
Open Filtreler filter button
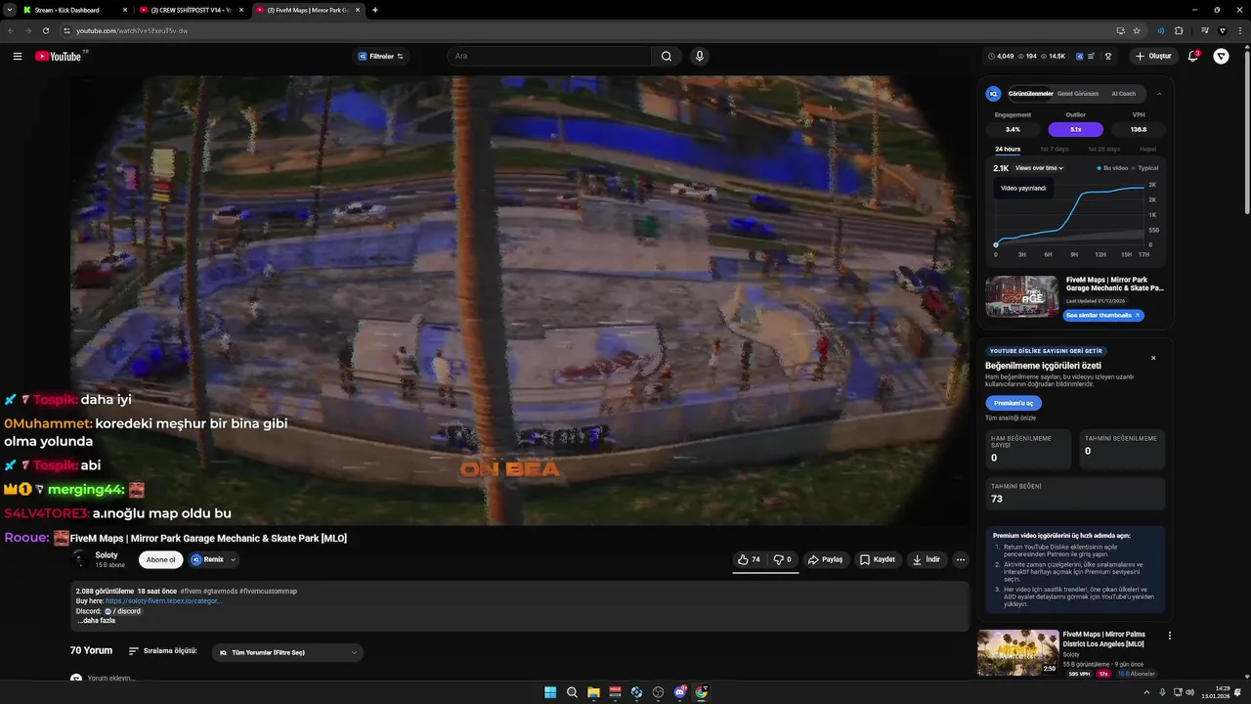[x=381, y=57]
